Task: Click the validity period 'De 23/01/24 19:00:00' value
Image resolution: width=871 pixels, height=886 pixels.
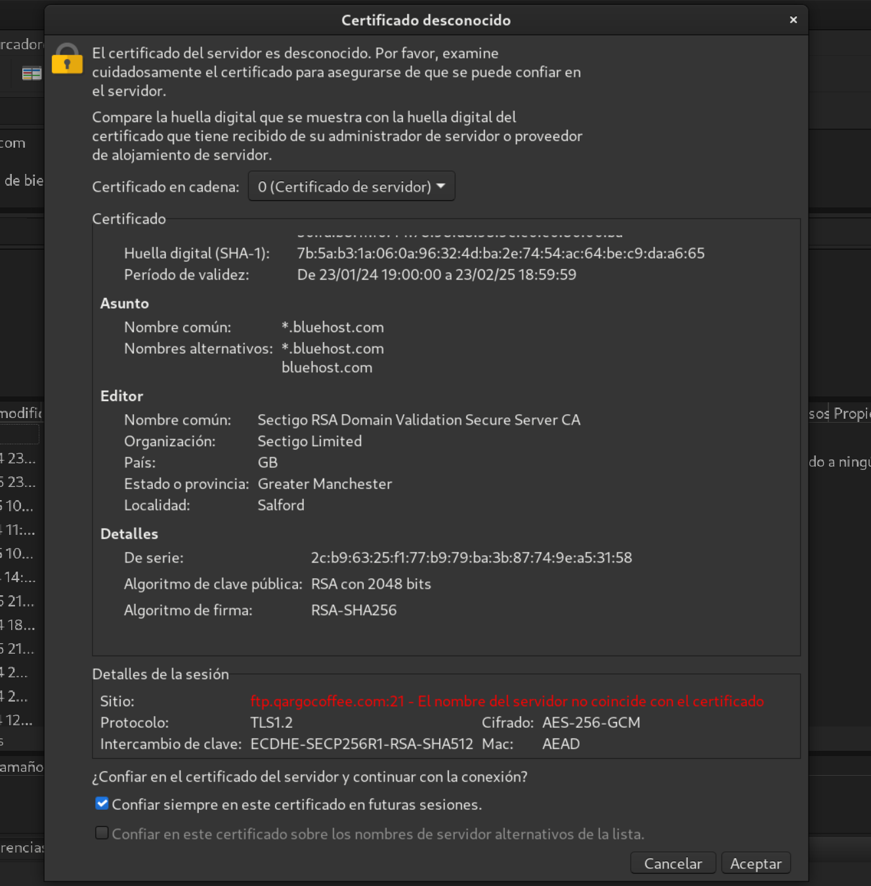Action: coord(436,274)
